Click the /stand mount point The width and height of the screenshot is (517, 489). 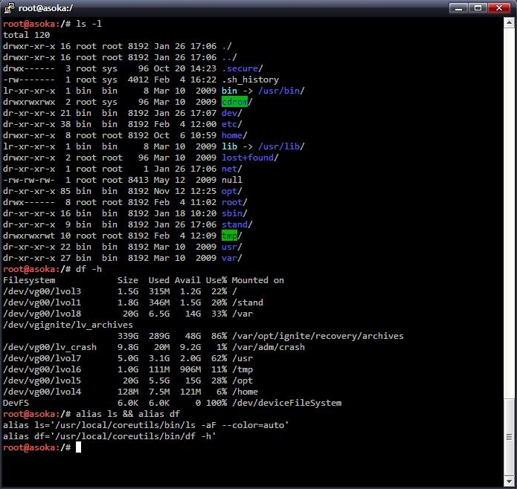click(247, 302)
